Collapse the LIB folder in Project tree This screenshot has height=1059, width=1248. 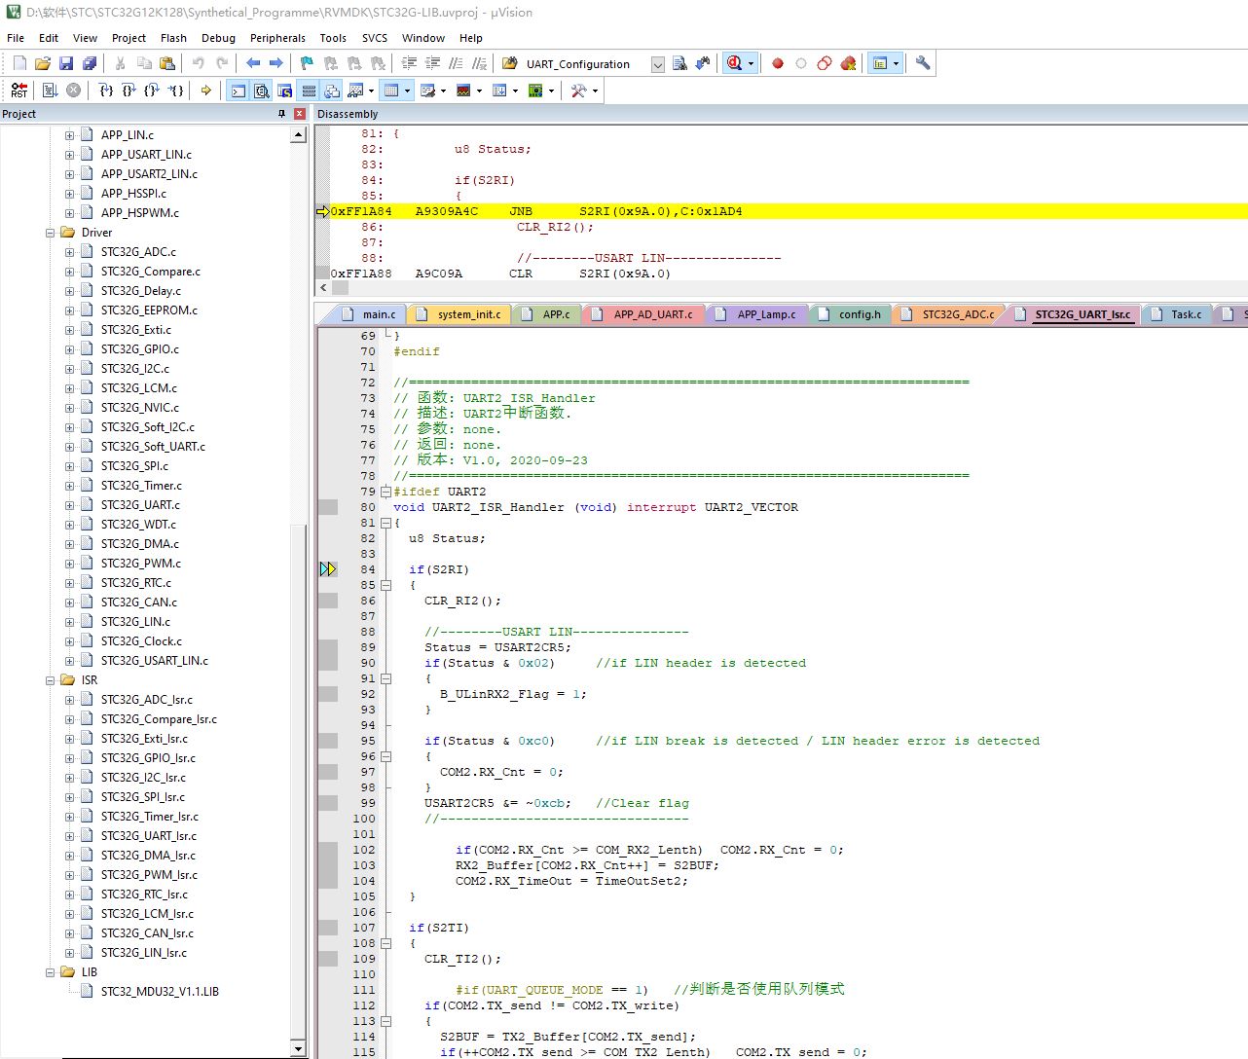pyautogui.click(x=50, y=972)
